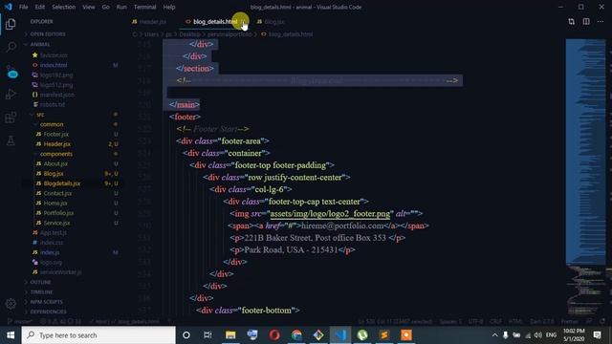Open the More Actions ellipsis in the editor

click(x=601, y=21)
